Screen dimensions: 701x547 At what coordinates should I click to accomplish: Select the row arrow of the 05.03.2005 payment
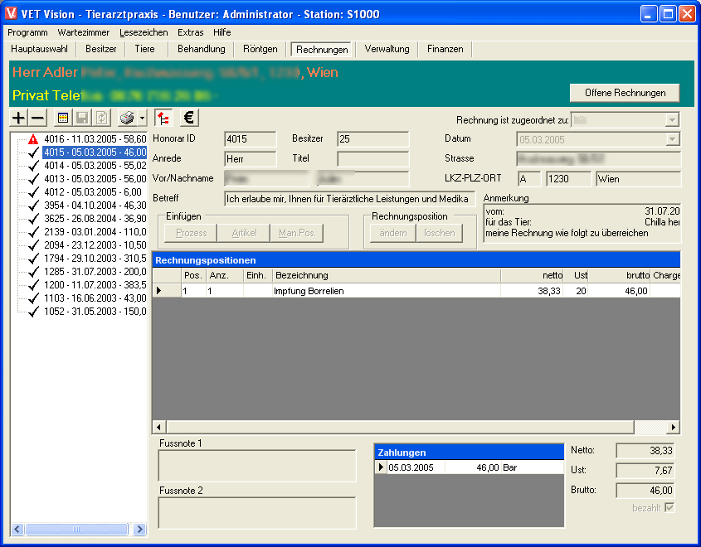381,467
